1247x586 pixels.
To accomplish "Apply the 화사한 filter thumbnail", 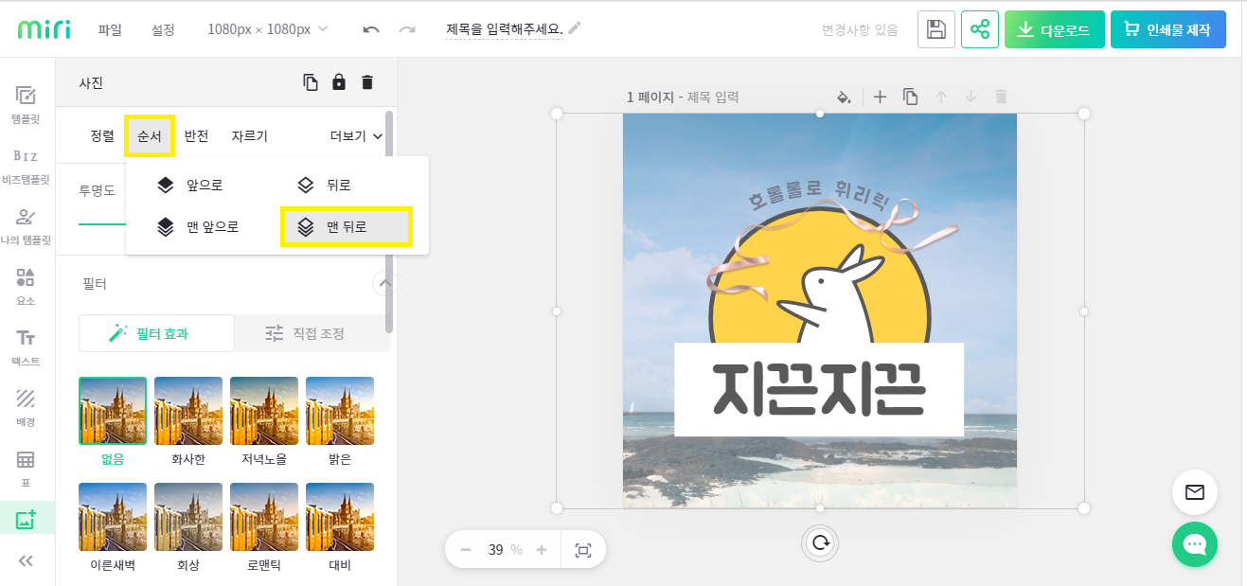I will click(188, 411).
